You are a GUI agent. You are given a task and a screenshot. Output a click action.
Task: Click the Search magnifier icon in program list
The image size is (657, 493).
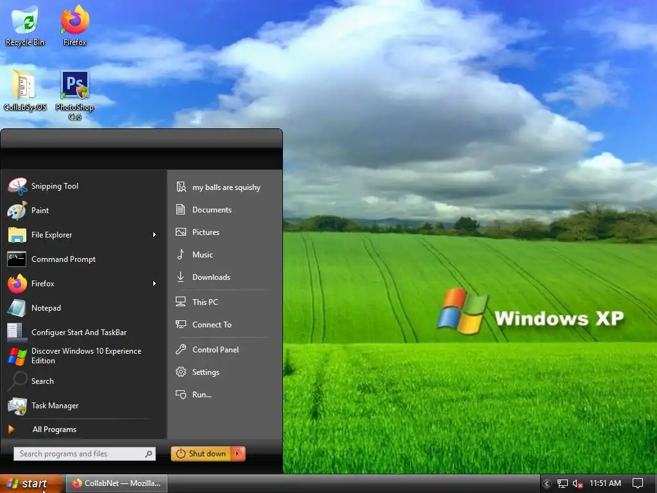tap(17, 381)
